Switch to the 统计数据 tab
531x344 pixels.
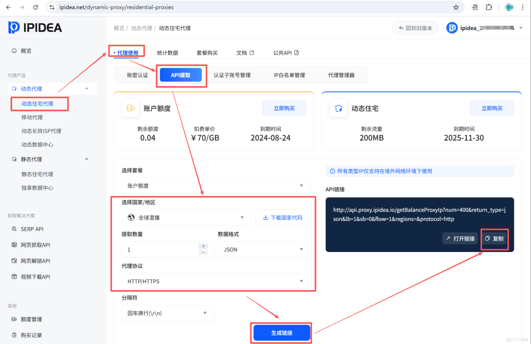[x=168, y=53]
